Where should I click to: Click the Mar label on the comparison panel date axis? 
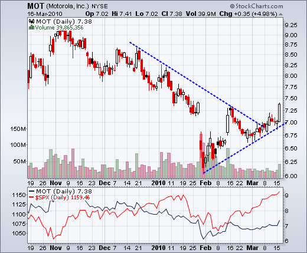[253, 248]
